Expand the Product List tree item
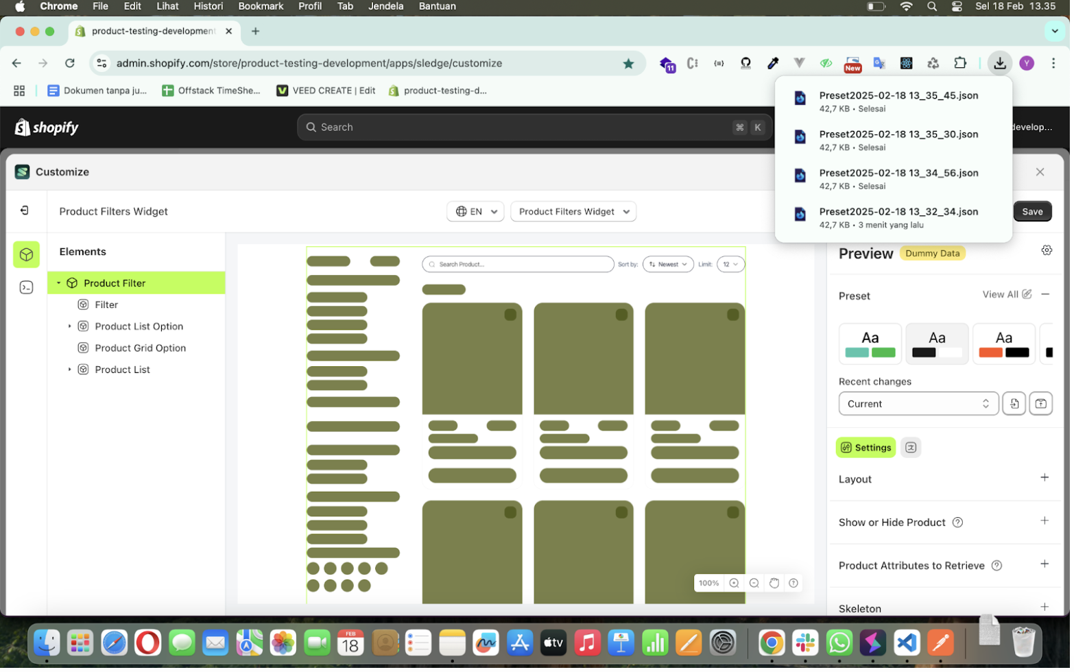 coord(69,369)
